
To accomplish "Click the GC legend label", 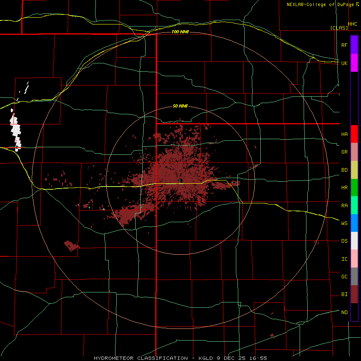I will [344, 277].
